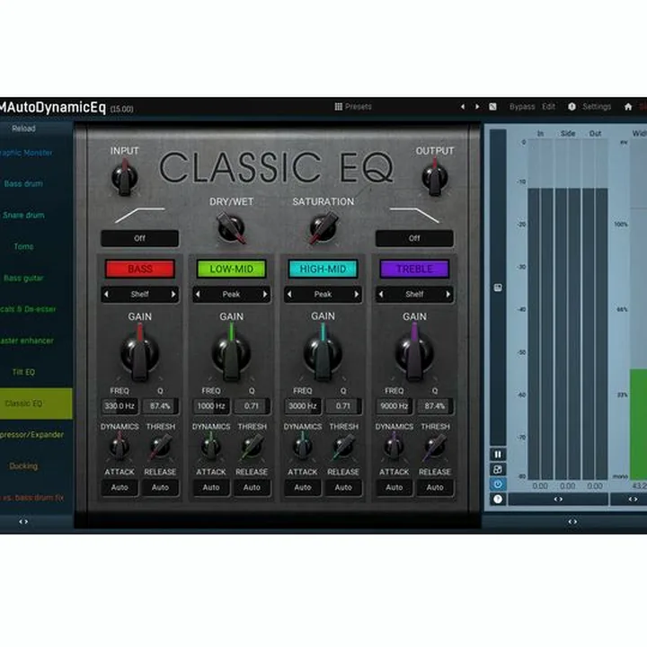Click the TREBLE RELEASE Auto button

point(435,488)
